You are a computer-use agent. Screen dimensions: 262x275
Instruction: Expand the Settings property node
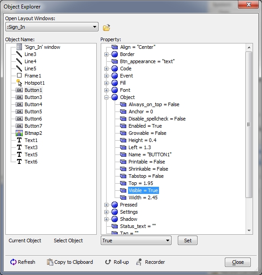pos(106,212)
